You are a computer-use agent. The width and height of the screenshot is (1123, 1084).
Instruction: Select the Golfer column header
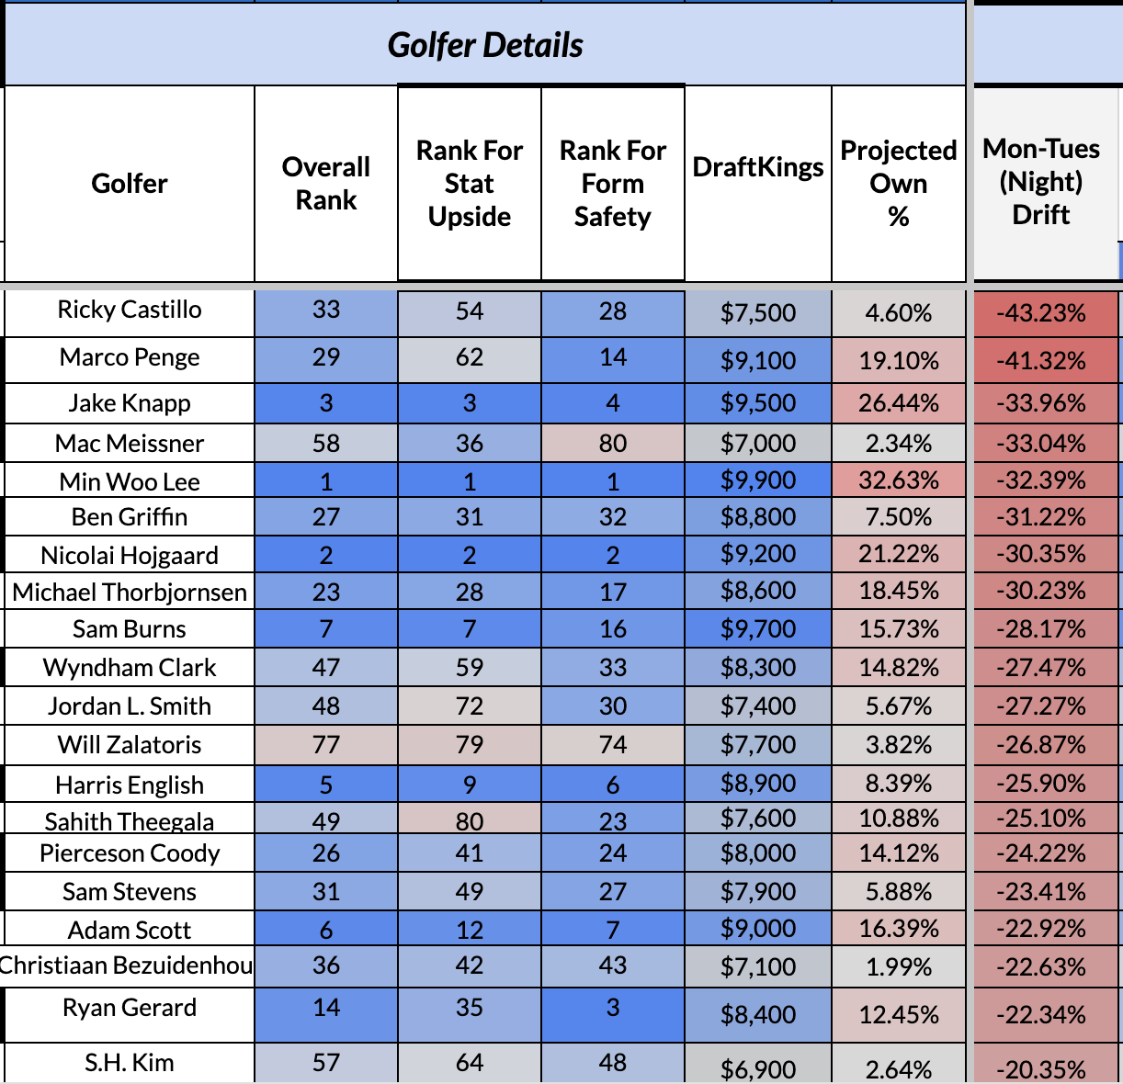(x=130, y=184)
